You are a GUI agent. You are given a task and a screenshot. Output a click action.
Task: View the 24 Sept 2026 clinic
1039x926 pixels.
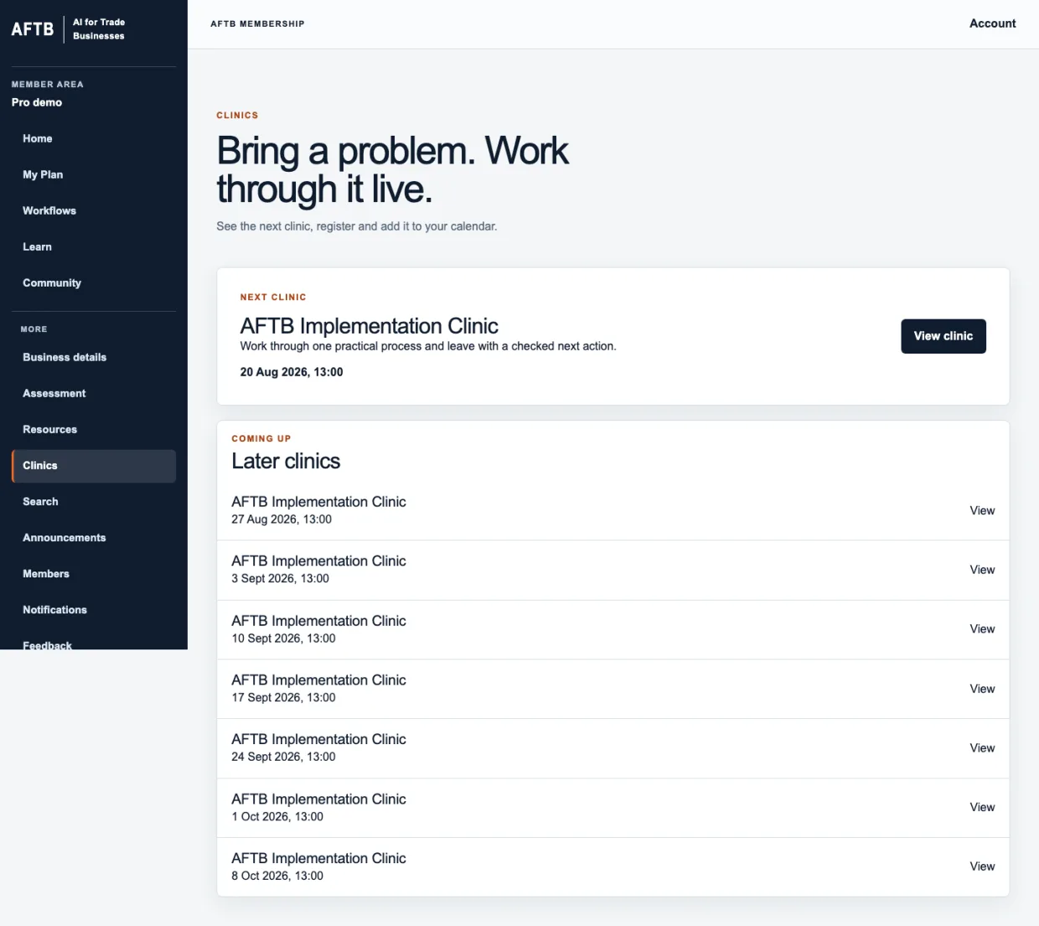point(982,748)
